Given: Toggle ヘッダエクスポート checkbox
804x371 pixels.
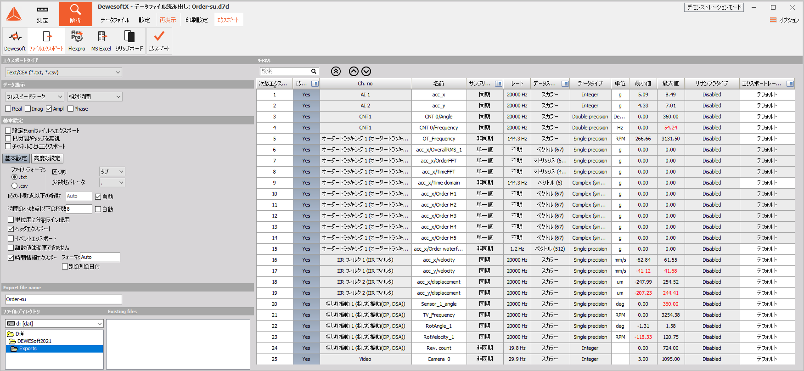Looking at the screenshot, I should pyautogui.click(x=11, y=229).
